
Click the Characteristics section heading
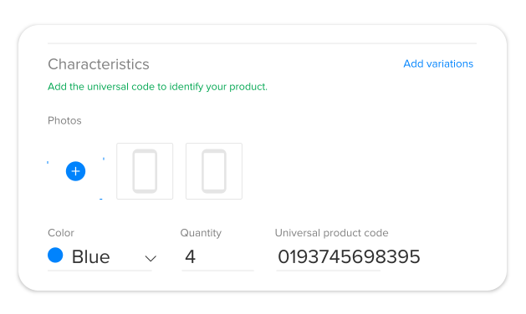pyautogui.click(x=99, y=64)
